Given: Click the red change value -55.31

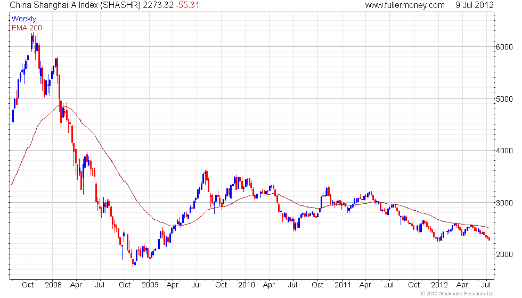Looking at the screenshot, I should pyautogui.click(x=187, y=5).
